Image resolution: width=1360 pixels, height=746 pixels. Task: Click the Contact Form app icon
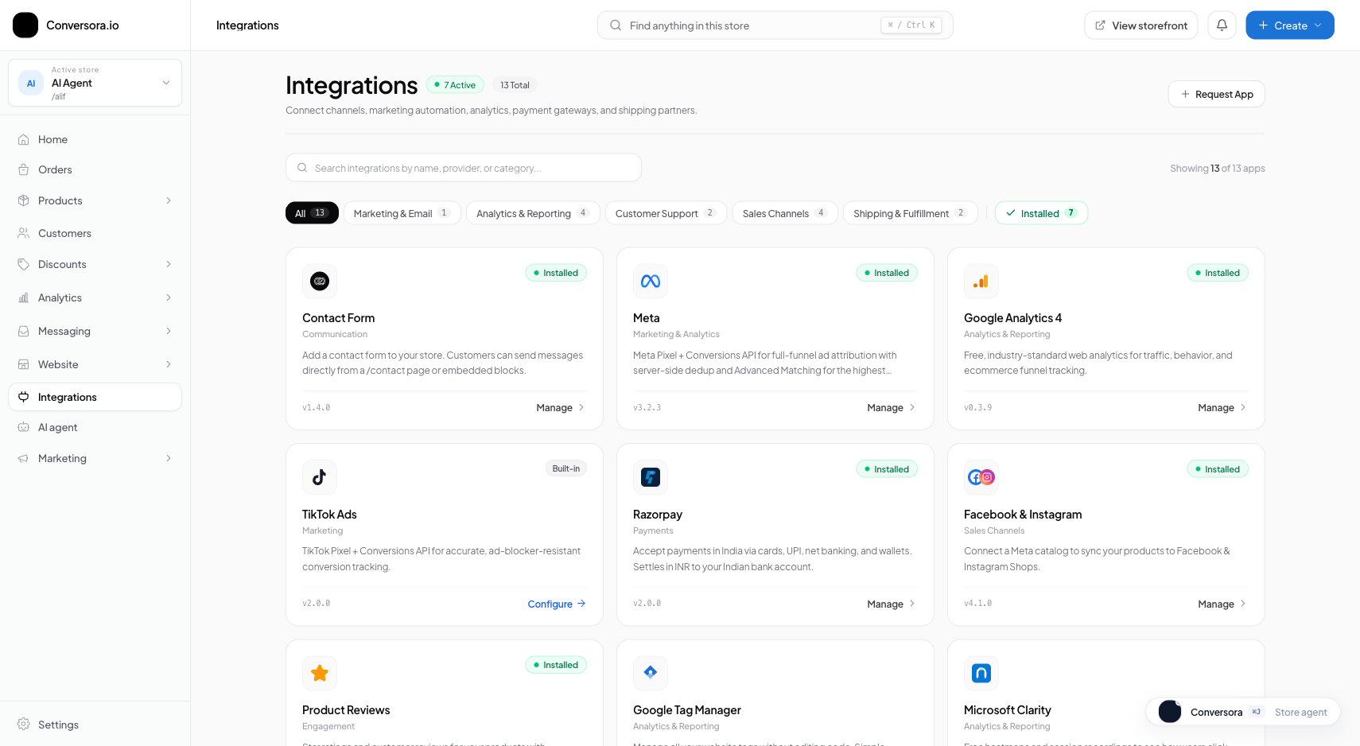[x=320, y=281]
